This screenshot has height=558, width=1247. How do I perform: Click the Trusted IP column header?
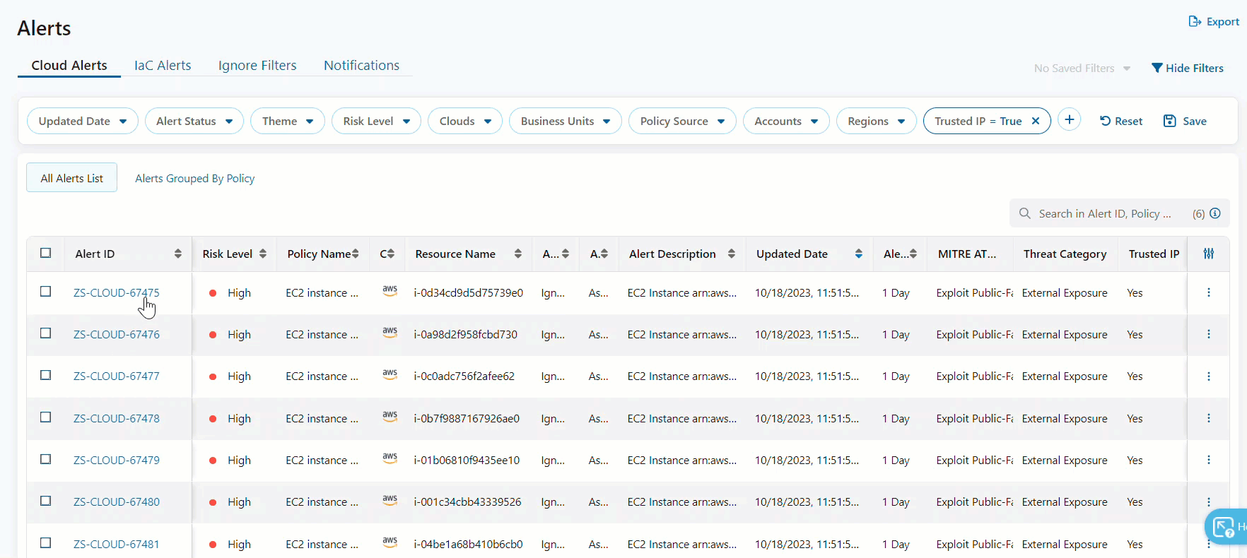pyautogui.click(x=1154, y=254)
